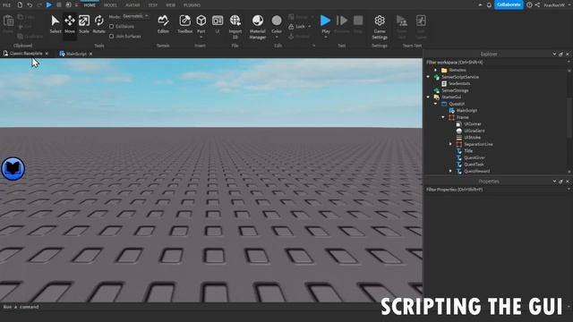Open the Mode Geometric dropdown
The width and height of the screenshot is (573, 322).
135,16
